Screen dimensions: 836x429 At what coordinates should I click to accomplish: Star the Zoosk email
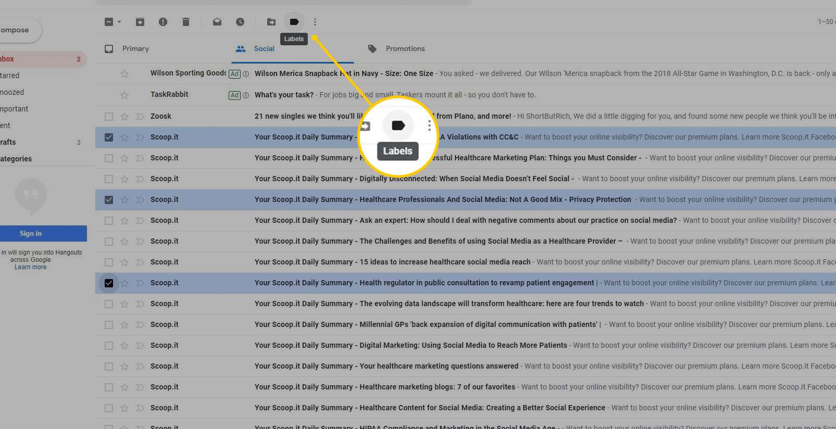[x=124, y=117]
